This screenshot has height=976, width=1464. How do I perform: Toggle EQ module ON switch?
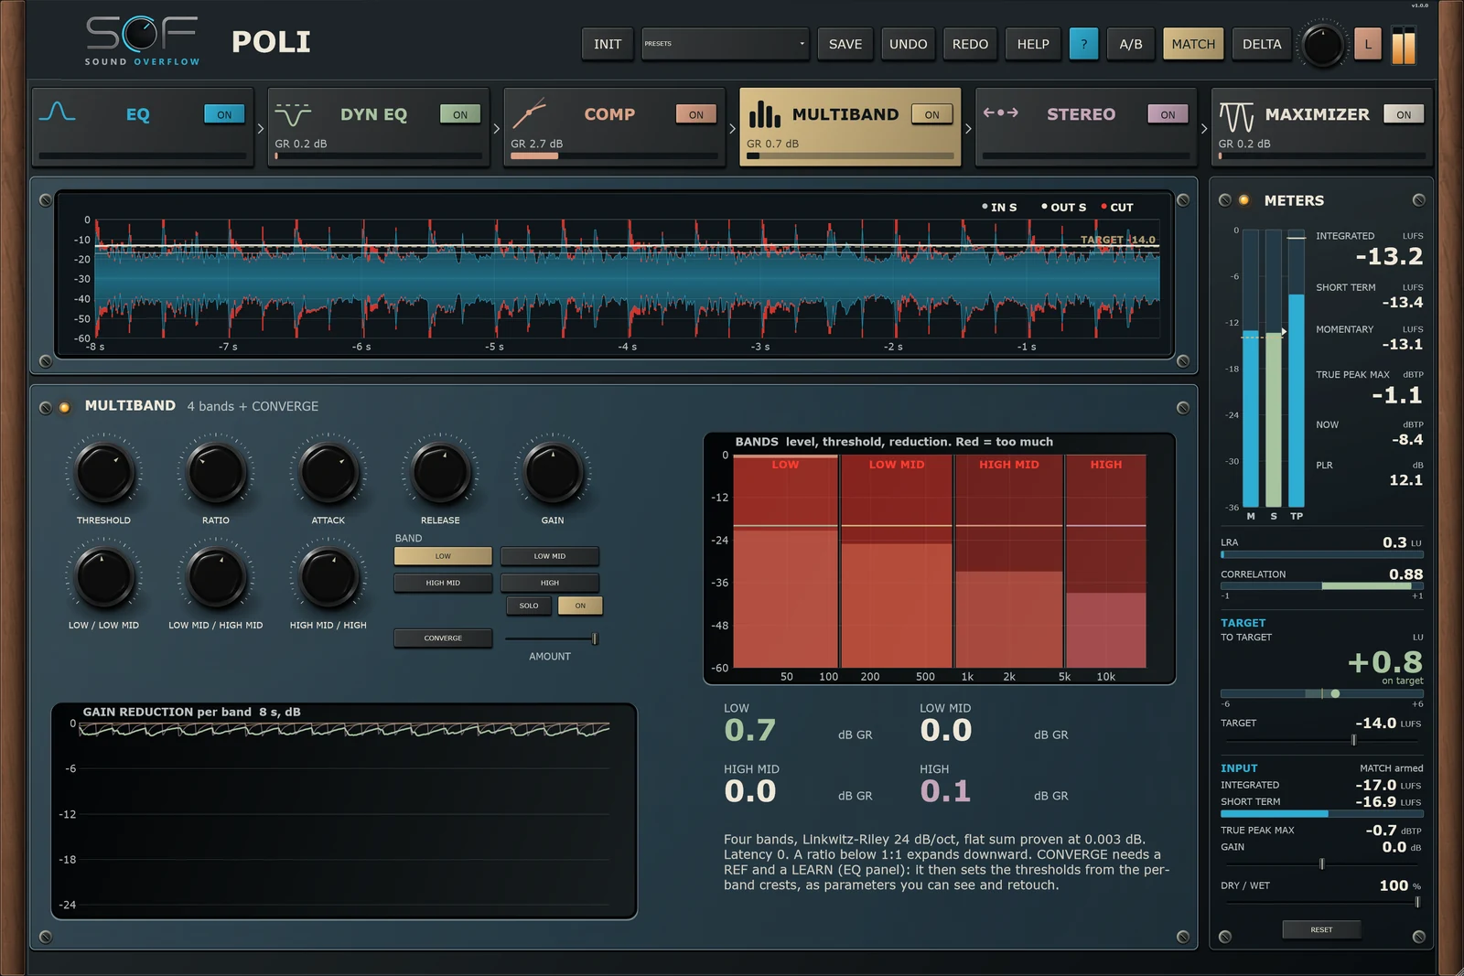pos(224,114)
